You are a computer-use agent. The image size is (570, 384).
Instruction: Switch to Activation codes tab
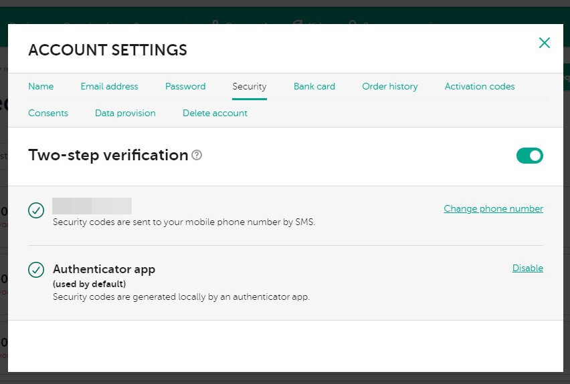pyautogui.click(x=480, y=86)
